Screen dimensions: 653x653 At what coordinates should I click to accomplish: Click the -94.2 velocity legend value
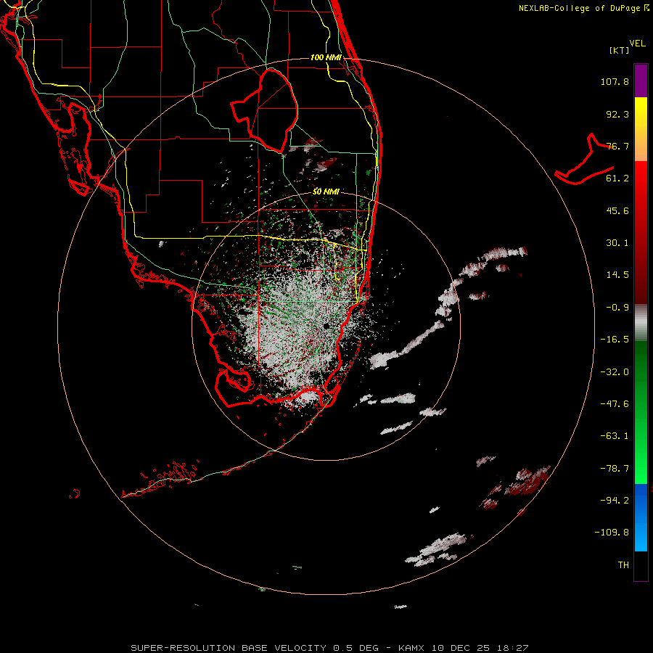click(615, 500)
